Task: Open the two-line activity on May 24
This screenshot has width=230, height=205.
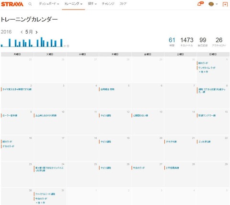Action: click(49, 169)
